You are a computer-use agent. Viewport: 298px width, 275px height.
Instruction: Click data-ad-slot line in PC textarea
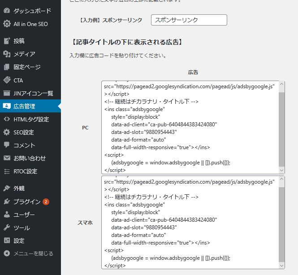(x=144, y=132)
